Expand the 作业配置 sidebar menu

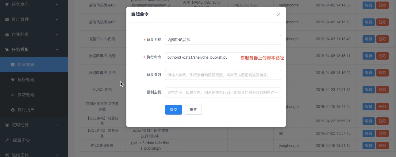click(34, 34)
